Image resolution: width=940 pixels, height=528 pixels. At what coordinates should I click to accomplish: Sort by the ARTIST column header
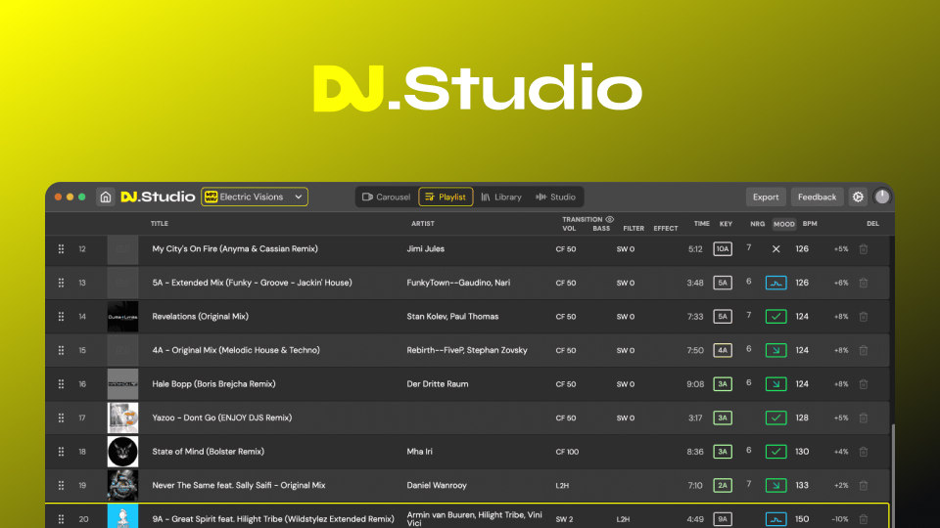(x=423, y=224)
